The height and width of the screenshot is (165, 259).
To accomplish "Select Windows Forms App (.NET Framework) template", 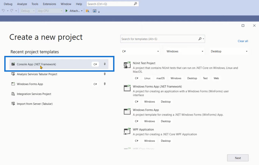I will pos(185,94).
